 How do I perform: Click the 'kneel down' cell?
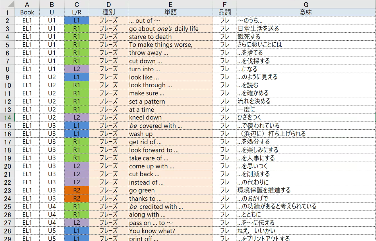coord(170,118)
